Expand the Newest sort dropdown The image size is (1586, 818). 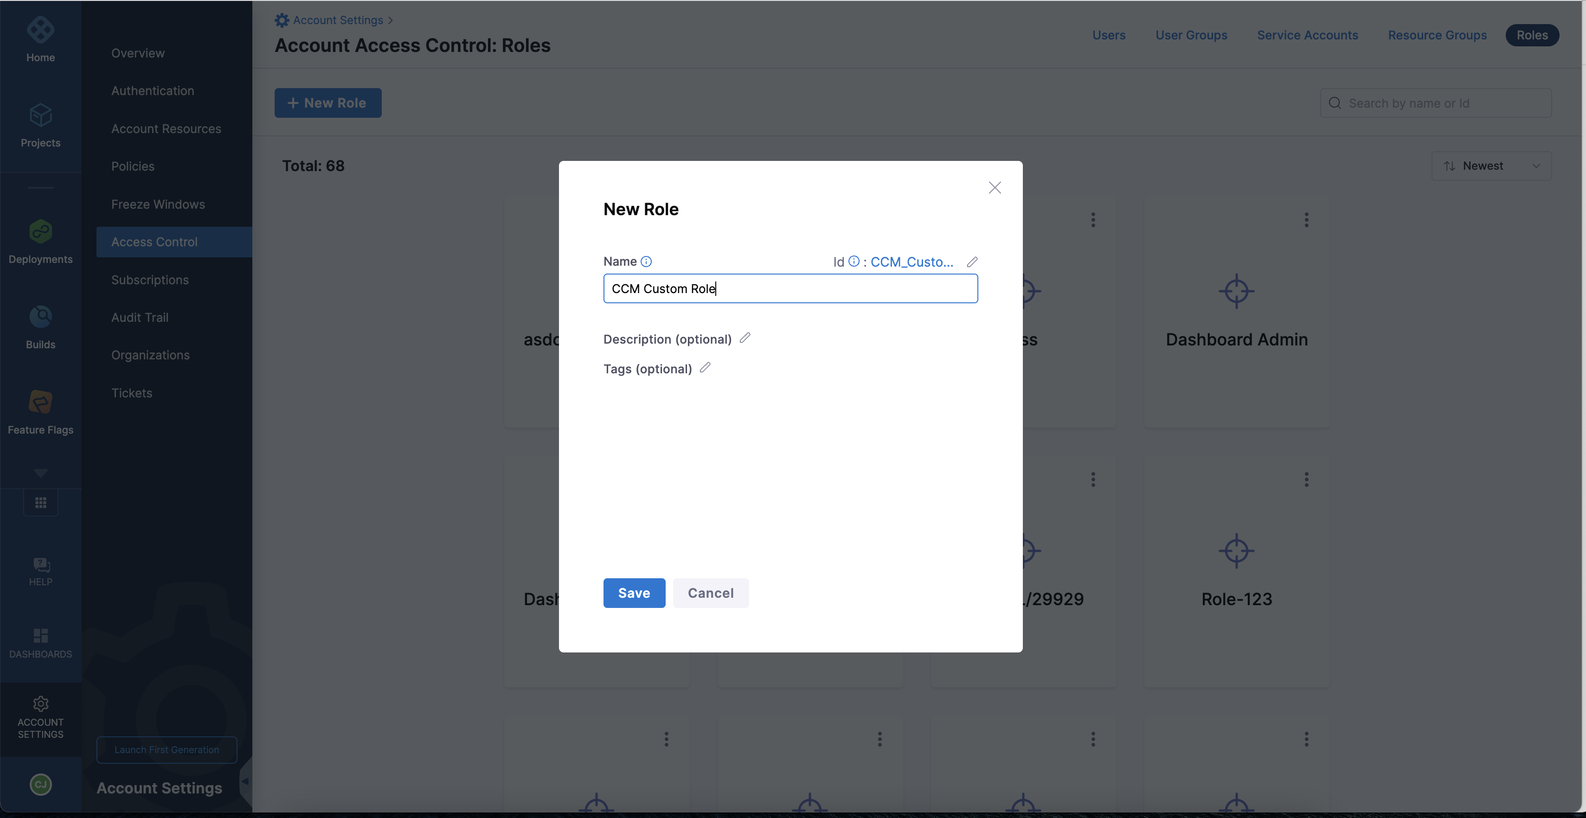coord(1491,166)
